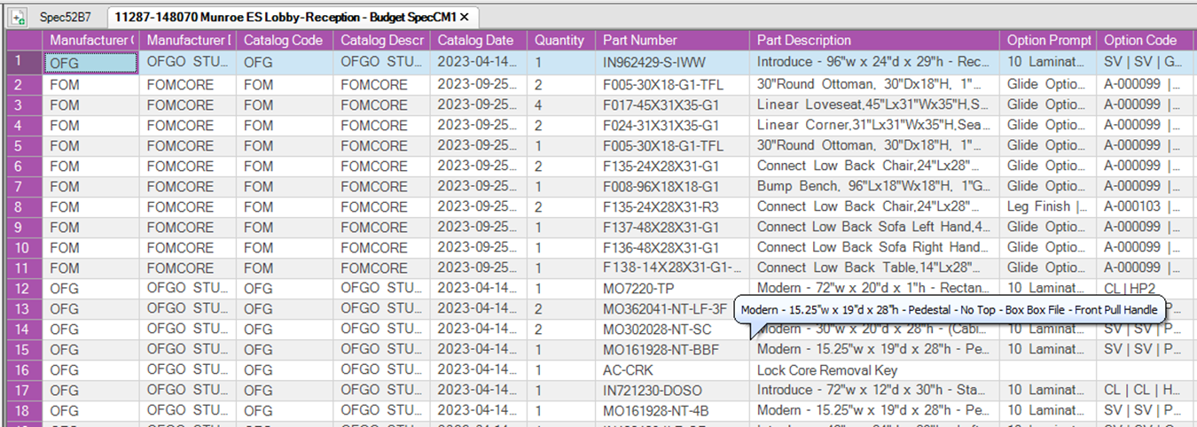Viewport: 1197px width, 427px height.
Task: Click the Catalog Descr column header
Action: (381, 41)
